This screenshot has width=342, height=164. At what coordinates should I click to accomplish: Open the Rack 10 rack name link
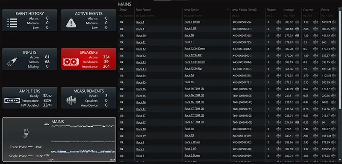[141, 36]
